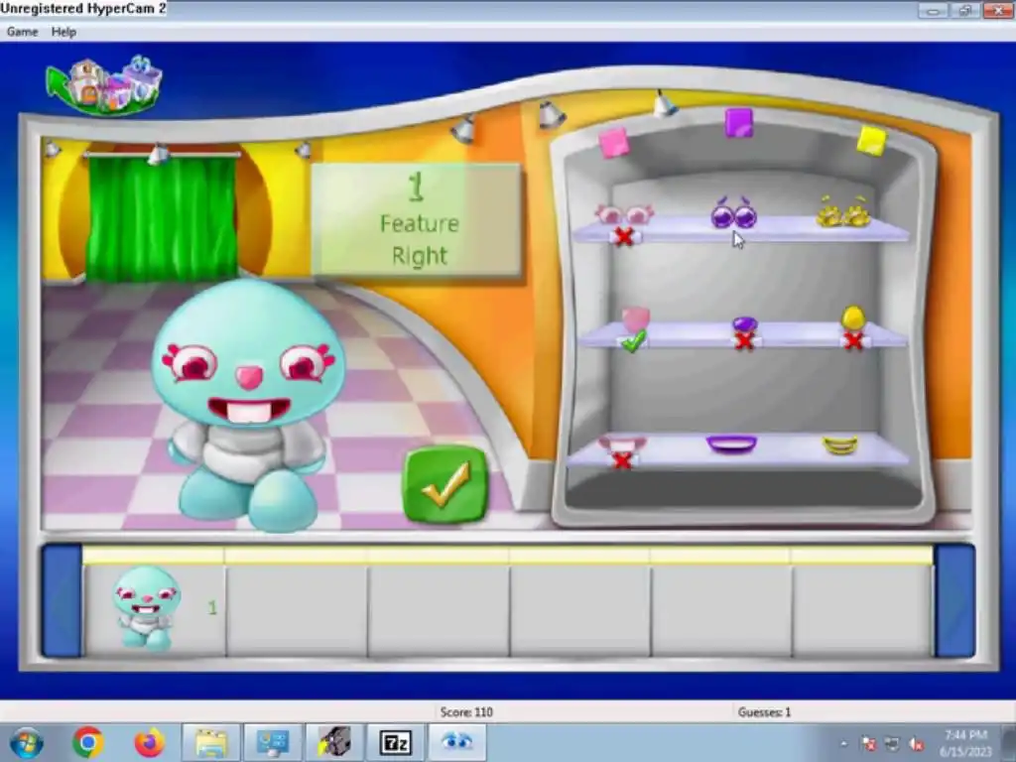Click the 'Guesses: 1' status text
This screenshot has height=762, width=1016.
764,712
